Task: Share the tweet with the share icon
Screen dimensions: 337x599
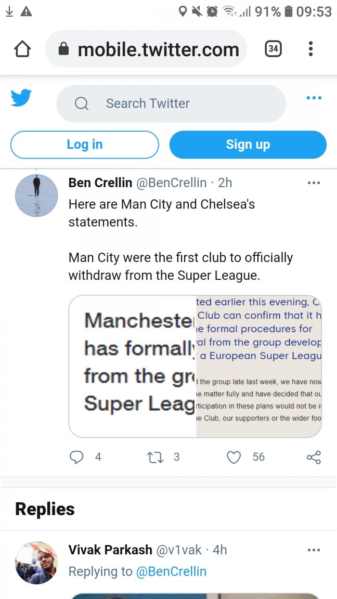Action: [x=314, y=457]
